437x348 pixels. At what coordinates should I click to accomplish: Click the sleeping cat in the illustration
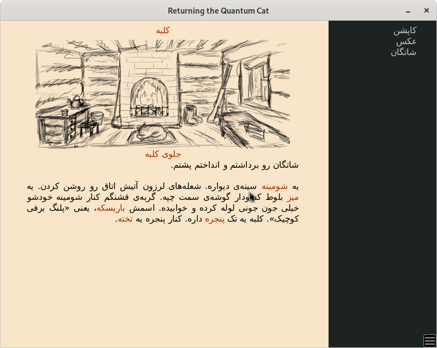[x=150, y=131]
